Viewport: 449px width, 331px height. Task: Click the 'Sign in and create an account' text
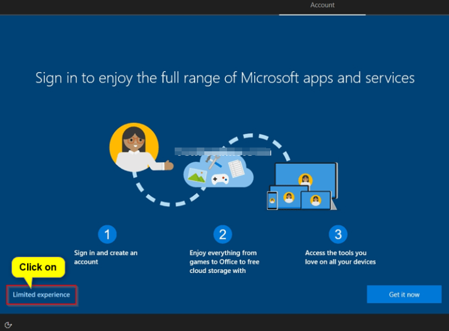click(x=106, y=257)
